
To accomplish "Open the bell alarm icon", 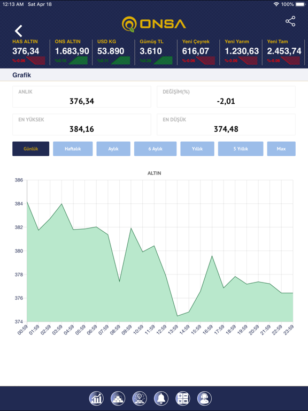I will tap(161, 398).
